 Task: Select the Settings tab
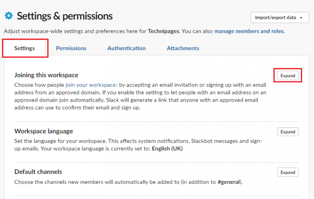point(25,48)
